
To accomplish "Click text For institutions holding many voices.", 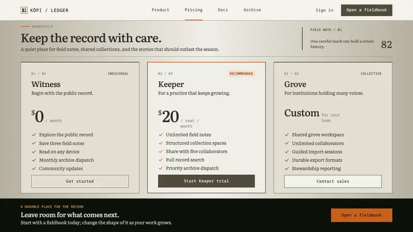I will tap(324, 93).
